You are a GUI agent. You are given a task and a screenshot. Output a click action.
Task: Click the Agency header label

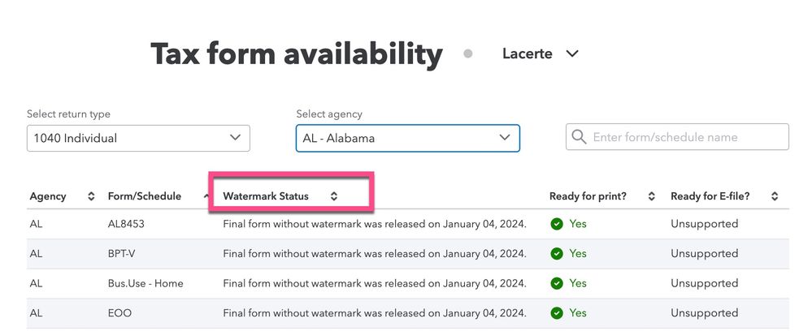point(48,196)
